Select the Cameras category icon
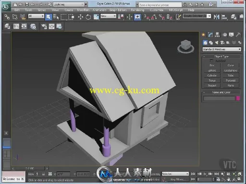Viewport: 246px width, 184px height. pos(222,43)
